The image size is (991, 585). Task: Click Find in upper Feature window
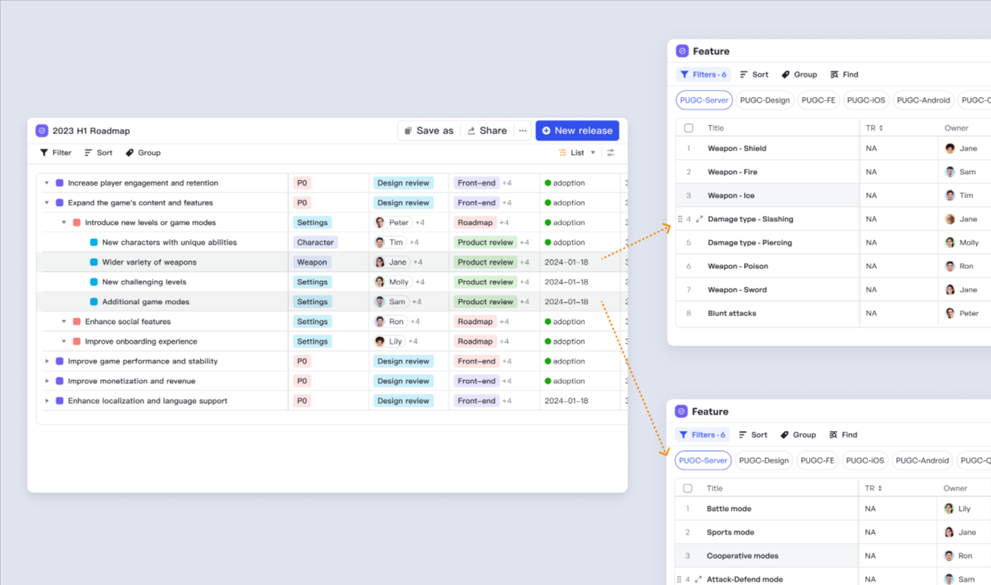click(845, 74)
